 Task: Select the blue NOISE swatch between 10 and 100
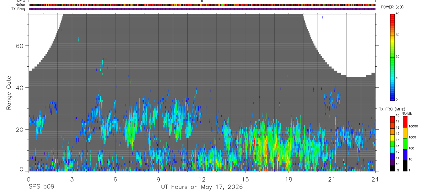coord(405,154)
